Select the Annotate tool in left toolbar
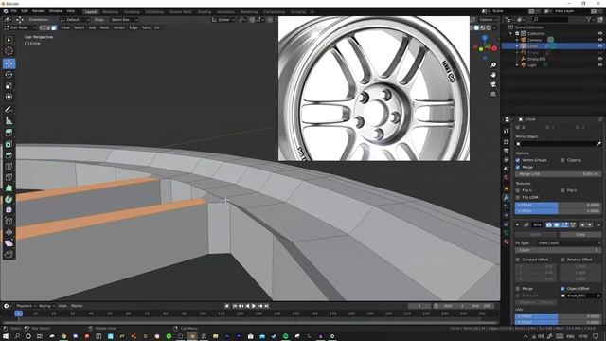Screen dimensions: 606x341 9,110
